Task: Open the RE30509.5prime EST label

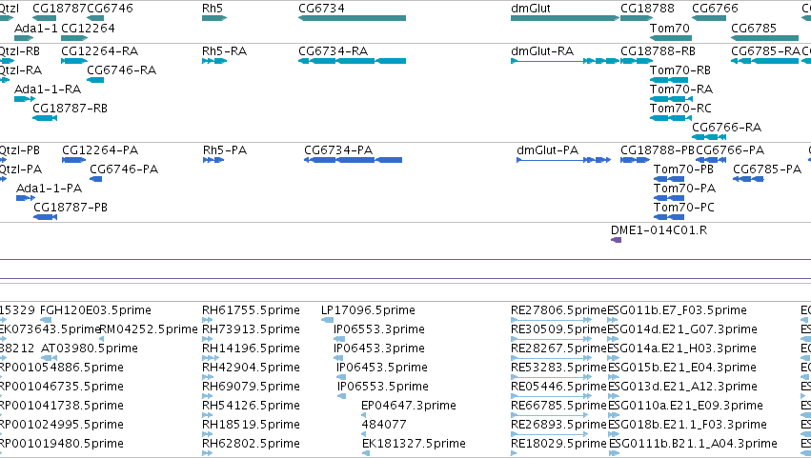Action: pos(558,329)
